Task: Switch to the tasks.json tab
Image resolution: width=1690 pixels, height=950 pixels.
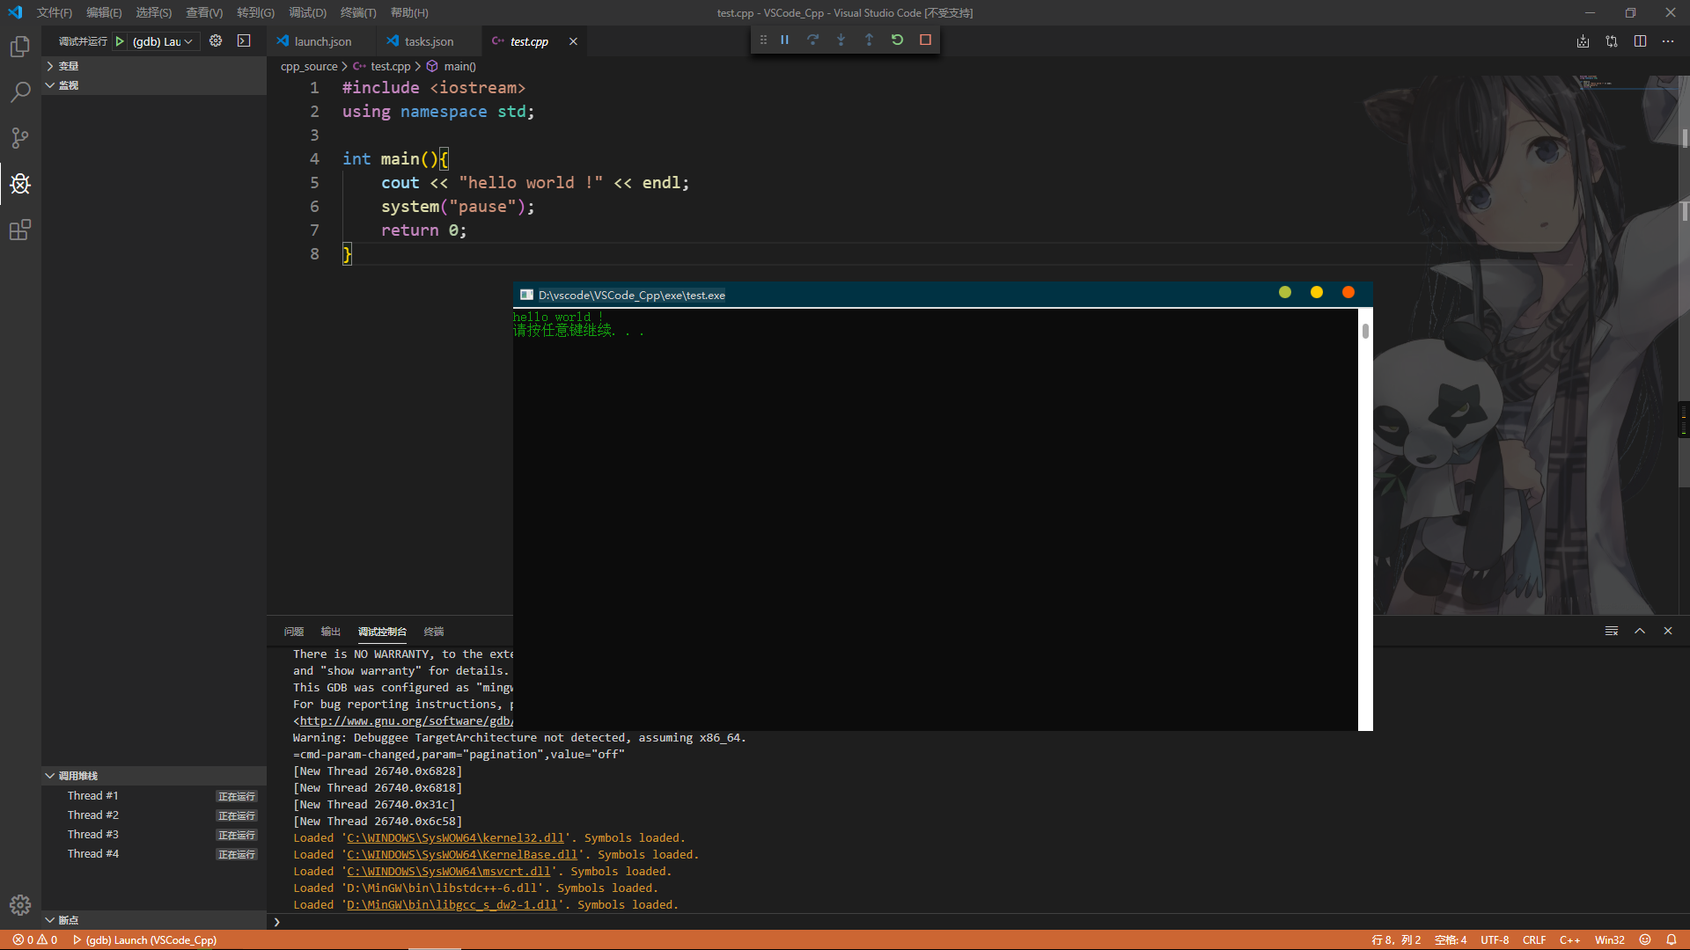Action: coord(429,41)
